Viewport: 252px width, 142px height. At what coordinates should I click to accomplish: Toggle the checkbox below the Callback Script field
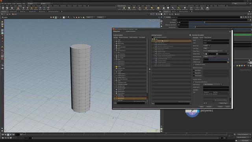coord(194,64)
